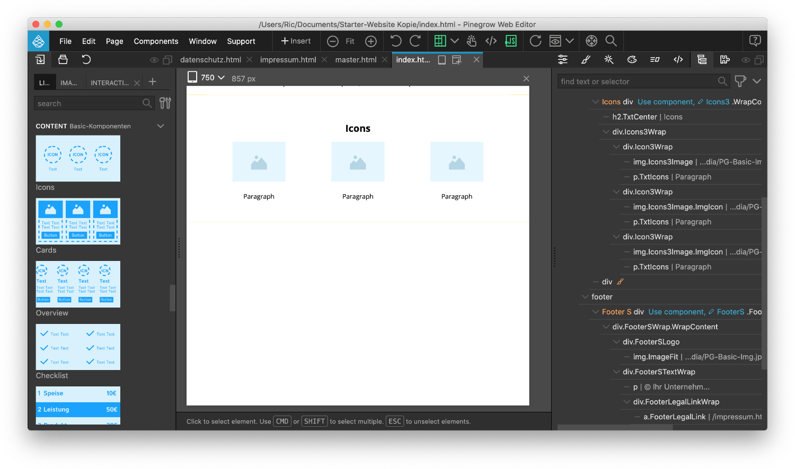
Task: Toggle right panel visibility eye
Action: coord(746,60)
